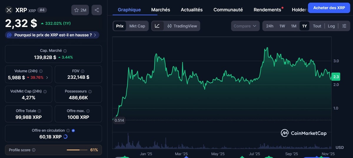Switch to TradingView candlestick chart
Image resolution: width=353 pixels, height=158 pixels.
tap(182, 26)
